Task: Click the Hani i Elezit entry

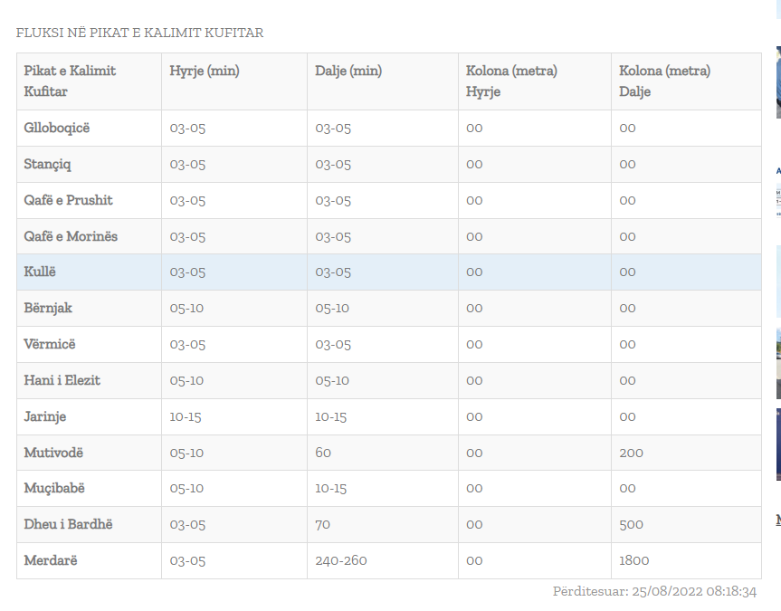Action: (x=62, y=380)
